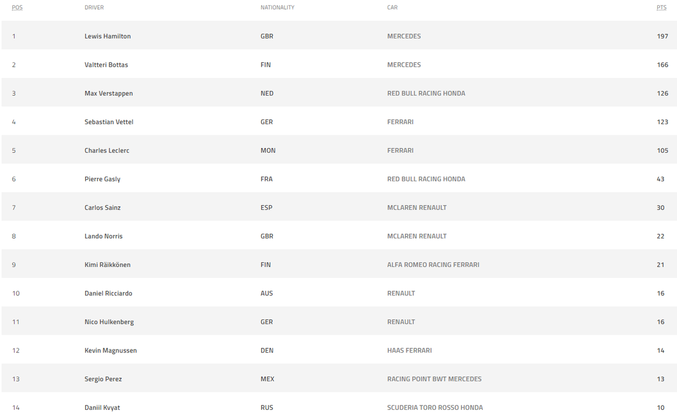This screenshot has height=415, width=677.
Task: Click the MERCEDES team link for Hamilton
Action: (404, 36)
